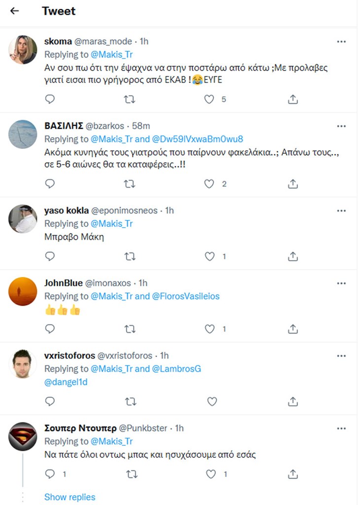Share yaso kokla's tweet

coord(293,256)
